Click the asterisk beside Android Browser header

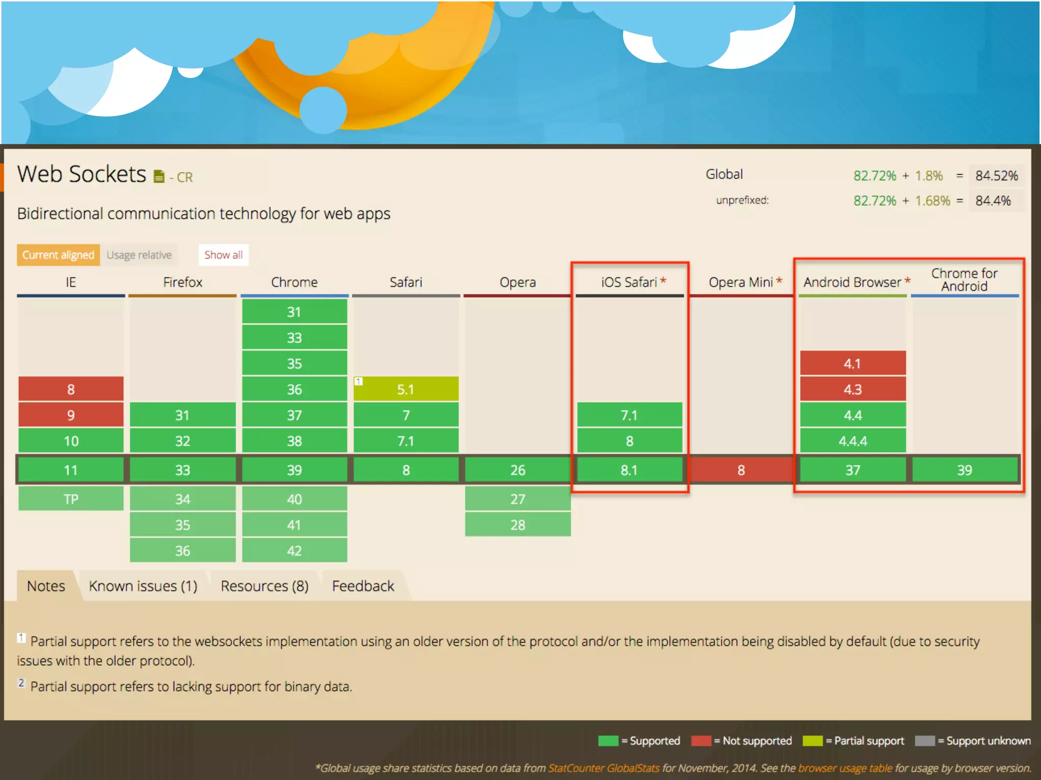coord(907,280)
